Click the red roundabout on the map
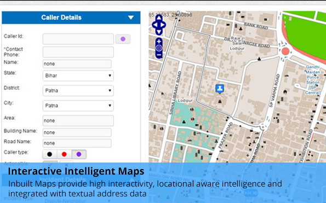Image resolution: width=326 pixels, height=203 pixels. [285, 51]
